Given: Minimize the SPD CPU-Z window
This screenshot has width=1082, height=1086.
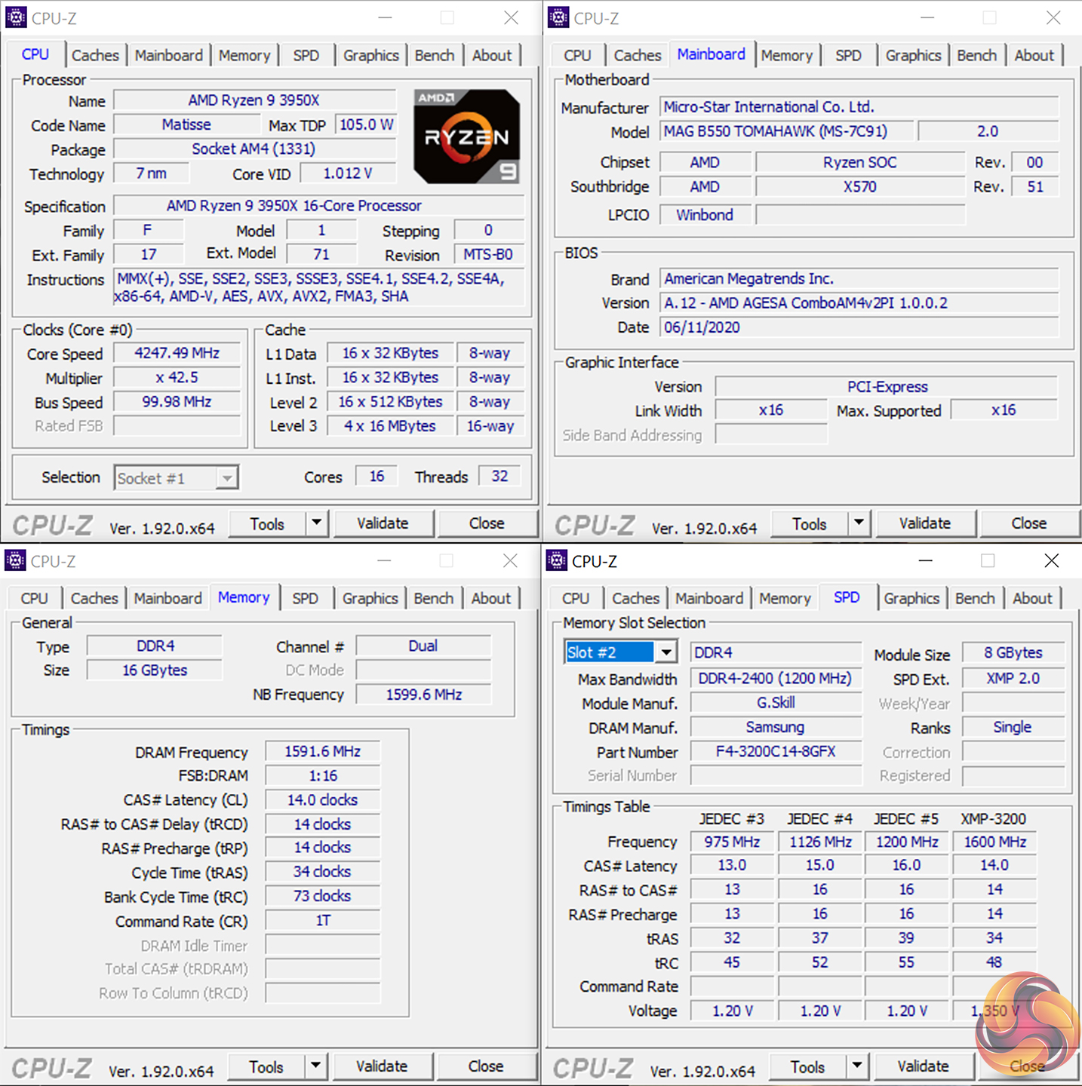Looking at the screenshot, I should pyautogui.click(x=926, y=560).
